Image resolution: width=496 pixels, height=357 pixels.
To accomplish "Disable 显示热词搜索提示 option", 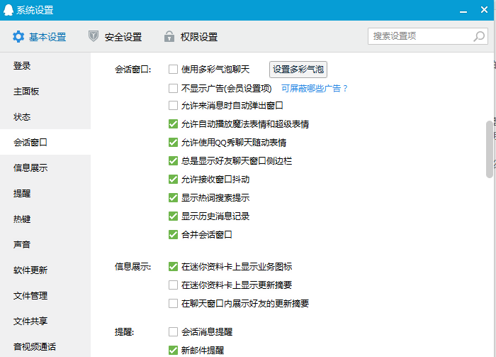I will coord(173,198).
